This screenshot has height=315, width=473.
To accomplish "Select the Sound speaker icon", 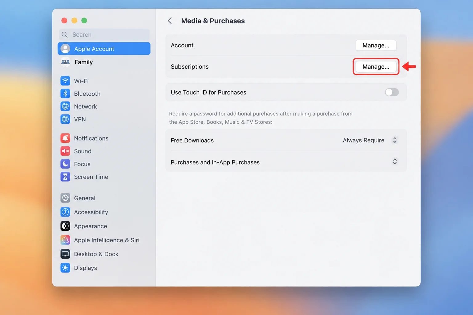I will click(65, 151).
